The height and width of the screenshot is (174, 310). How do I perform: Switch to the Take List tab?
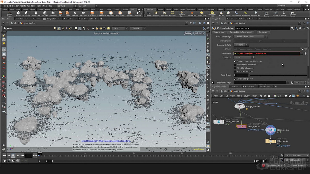pos(230,19)
